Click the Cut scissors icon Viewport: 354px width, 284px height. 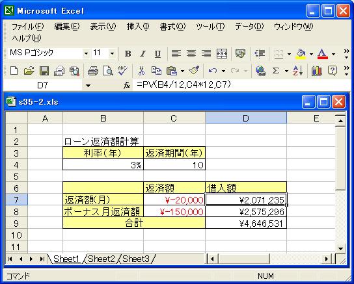tap(142, 71)
